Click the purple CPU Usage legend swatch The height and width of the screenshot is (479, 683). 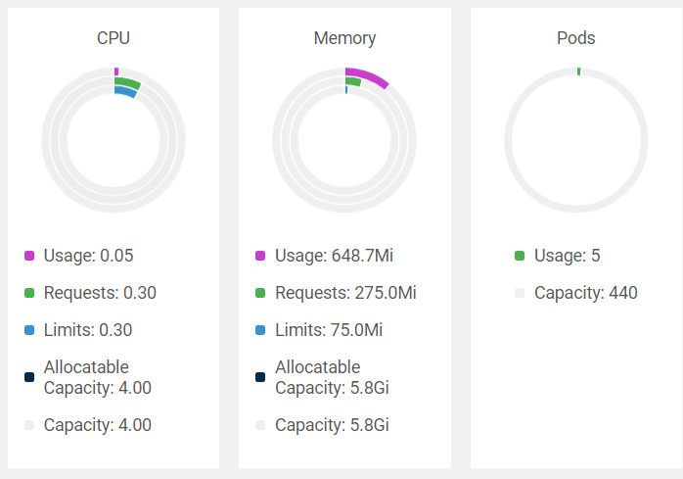pos(29,257)
